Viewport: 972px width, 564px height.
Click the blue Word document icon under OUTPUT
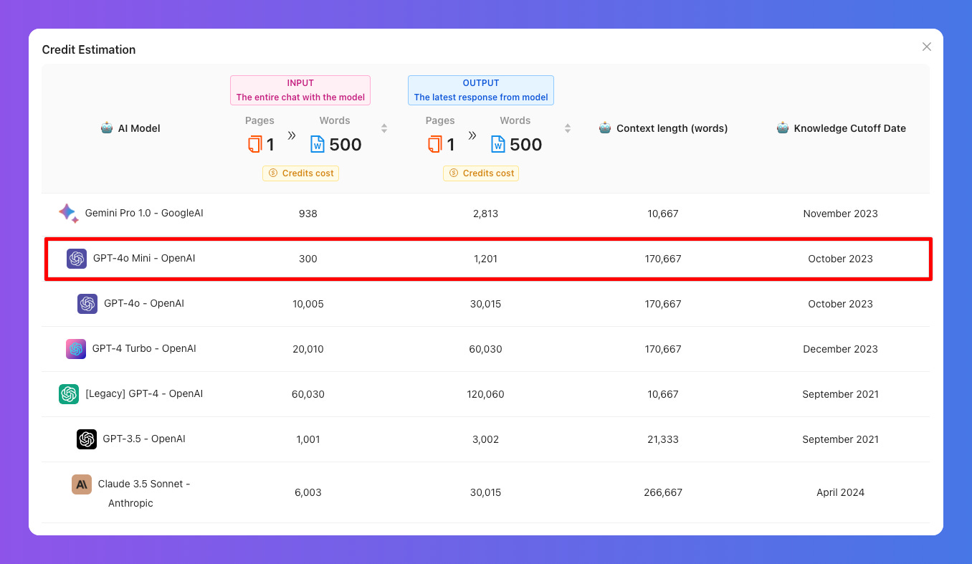[x=498, y=145]
